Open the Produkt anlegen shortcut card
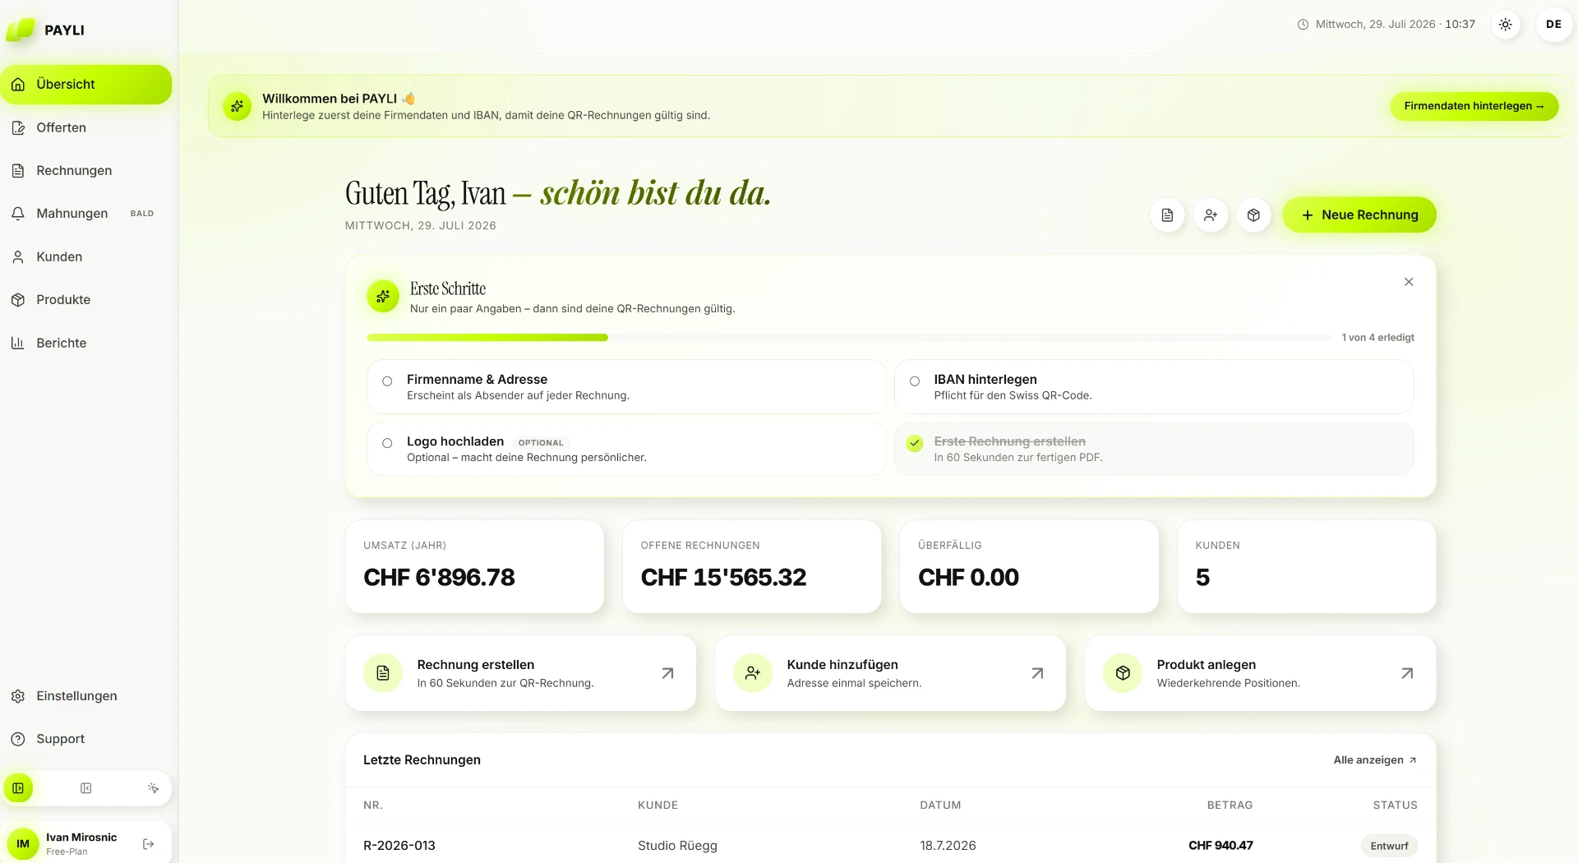 [x=1261, y=673]
